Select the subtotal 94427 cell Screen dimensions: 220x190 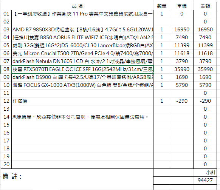(205, 180)
